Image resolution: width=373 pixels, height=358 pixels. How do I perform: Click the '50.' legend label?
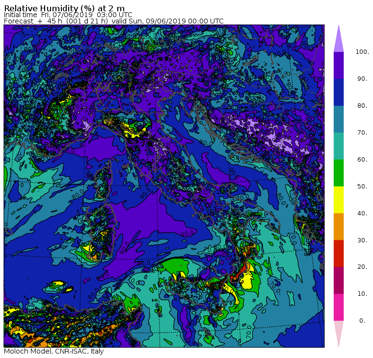362,187
